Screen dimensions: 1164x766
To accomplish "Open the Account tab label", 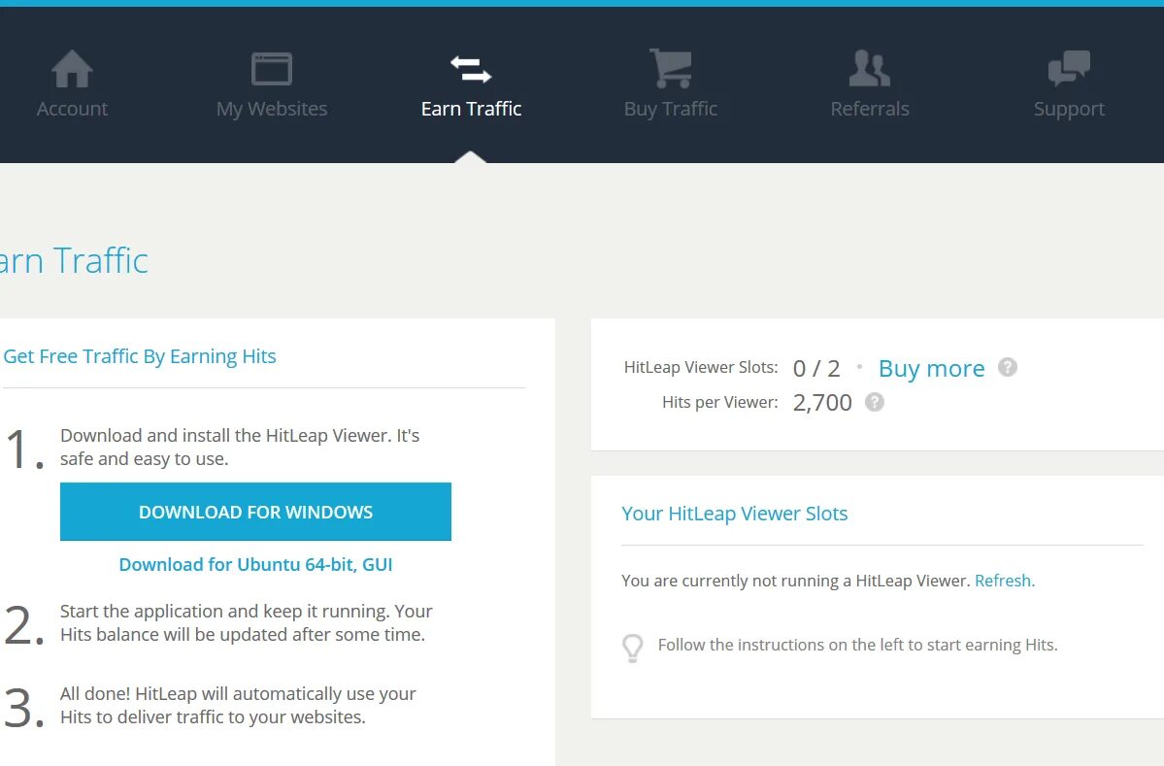I will coord(72,109).
